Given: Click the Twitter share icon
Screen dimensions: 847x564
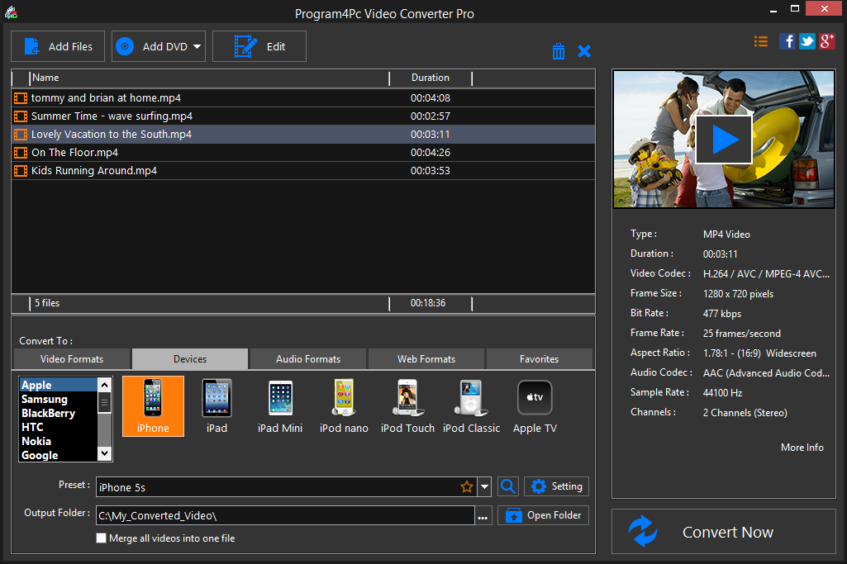Looking at the screenshot, I should coord(807,41).
